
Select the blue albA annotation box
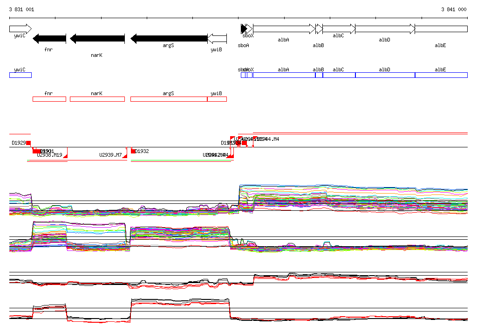(284, 75)
